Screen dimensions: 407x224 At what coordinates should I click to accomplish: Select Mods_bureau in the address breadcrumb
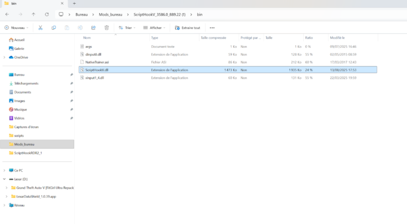tap(110, 14)
